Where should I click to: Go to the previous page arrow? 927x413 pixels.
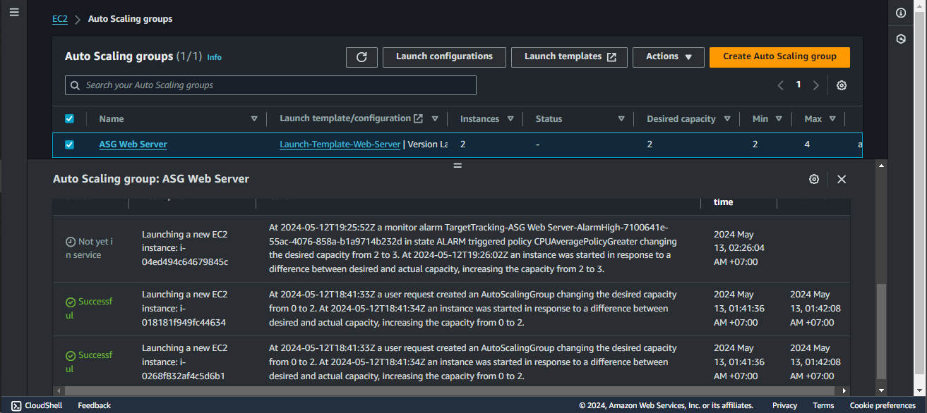(781, 85)
